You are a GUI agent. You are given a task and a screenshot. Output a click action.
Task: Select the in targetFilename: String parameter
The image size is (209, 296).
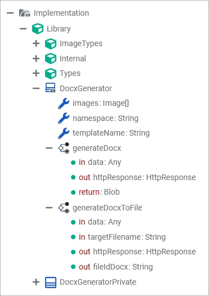click(118, 237)
